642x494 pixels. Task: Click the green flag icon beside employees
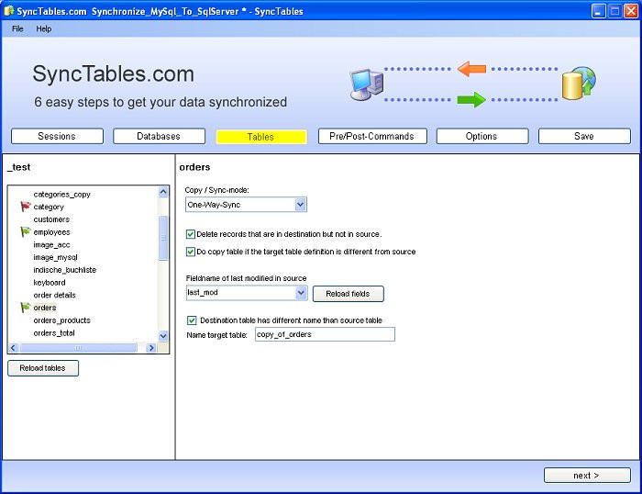click(26, 231)
